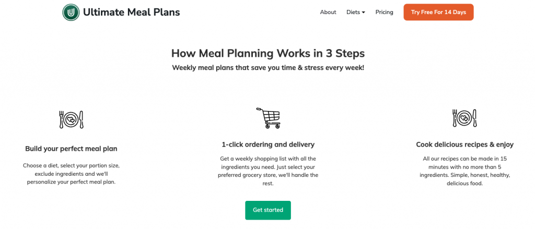The height and width of the screenshot is (229, 535).
Task: Click the paragraph about the weekly shopping list
Action: (x=268, y=171)
